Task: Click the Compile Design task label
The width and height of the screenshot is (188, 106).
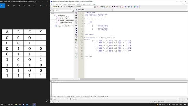Action: point(61,15)
